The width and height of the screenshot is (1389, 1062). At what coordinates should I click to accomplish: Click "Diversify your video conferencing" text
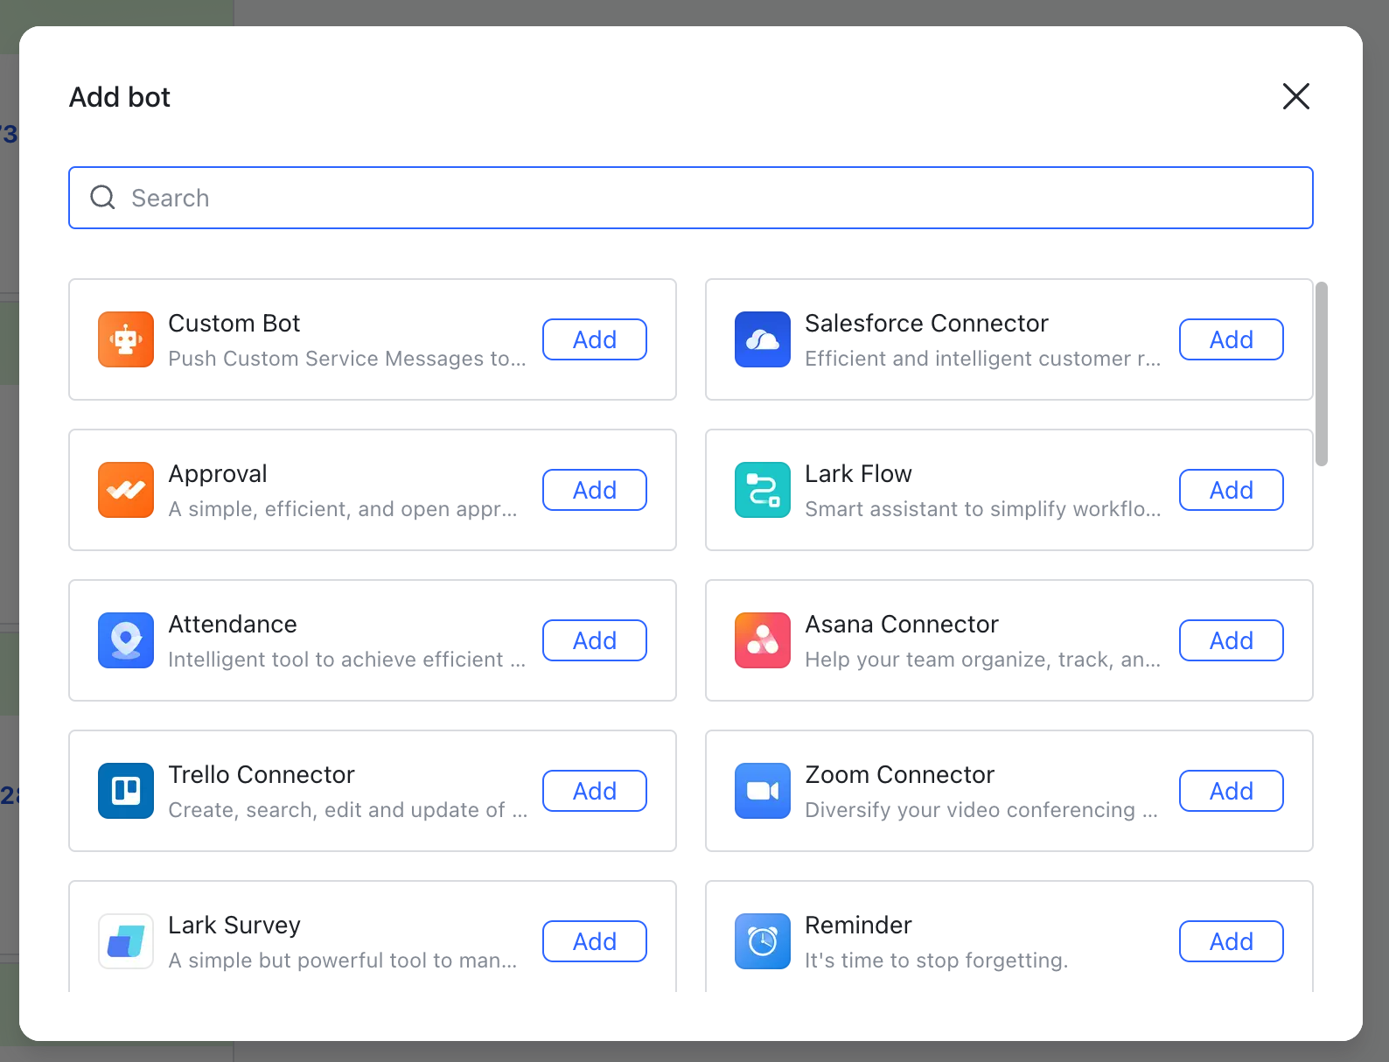(x=970, y=810)
